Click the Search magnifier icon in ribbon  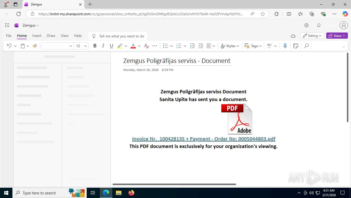[x=306, y=46]
